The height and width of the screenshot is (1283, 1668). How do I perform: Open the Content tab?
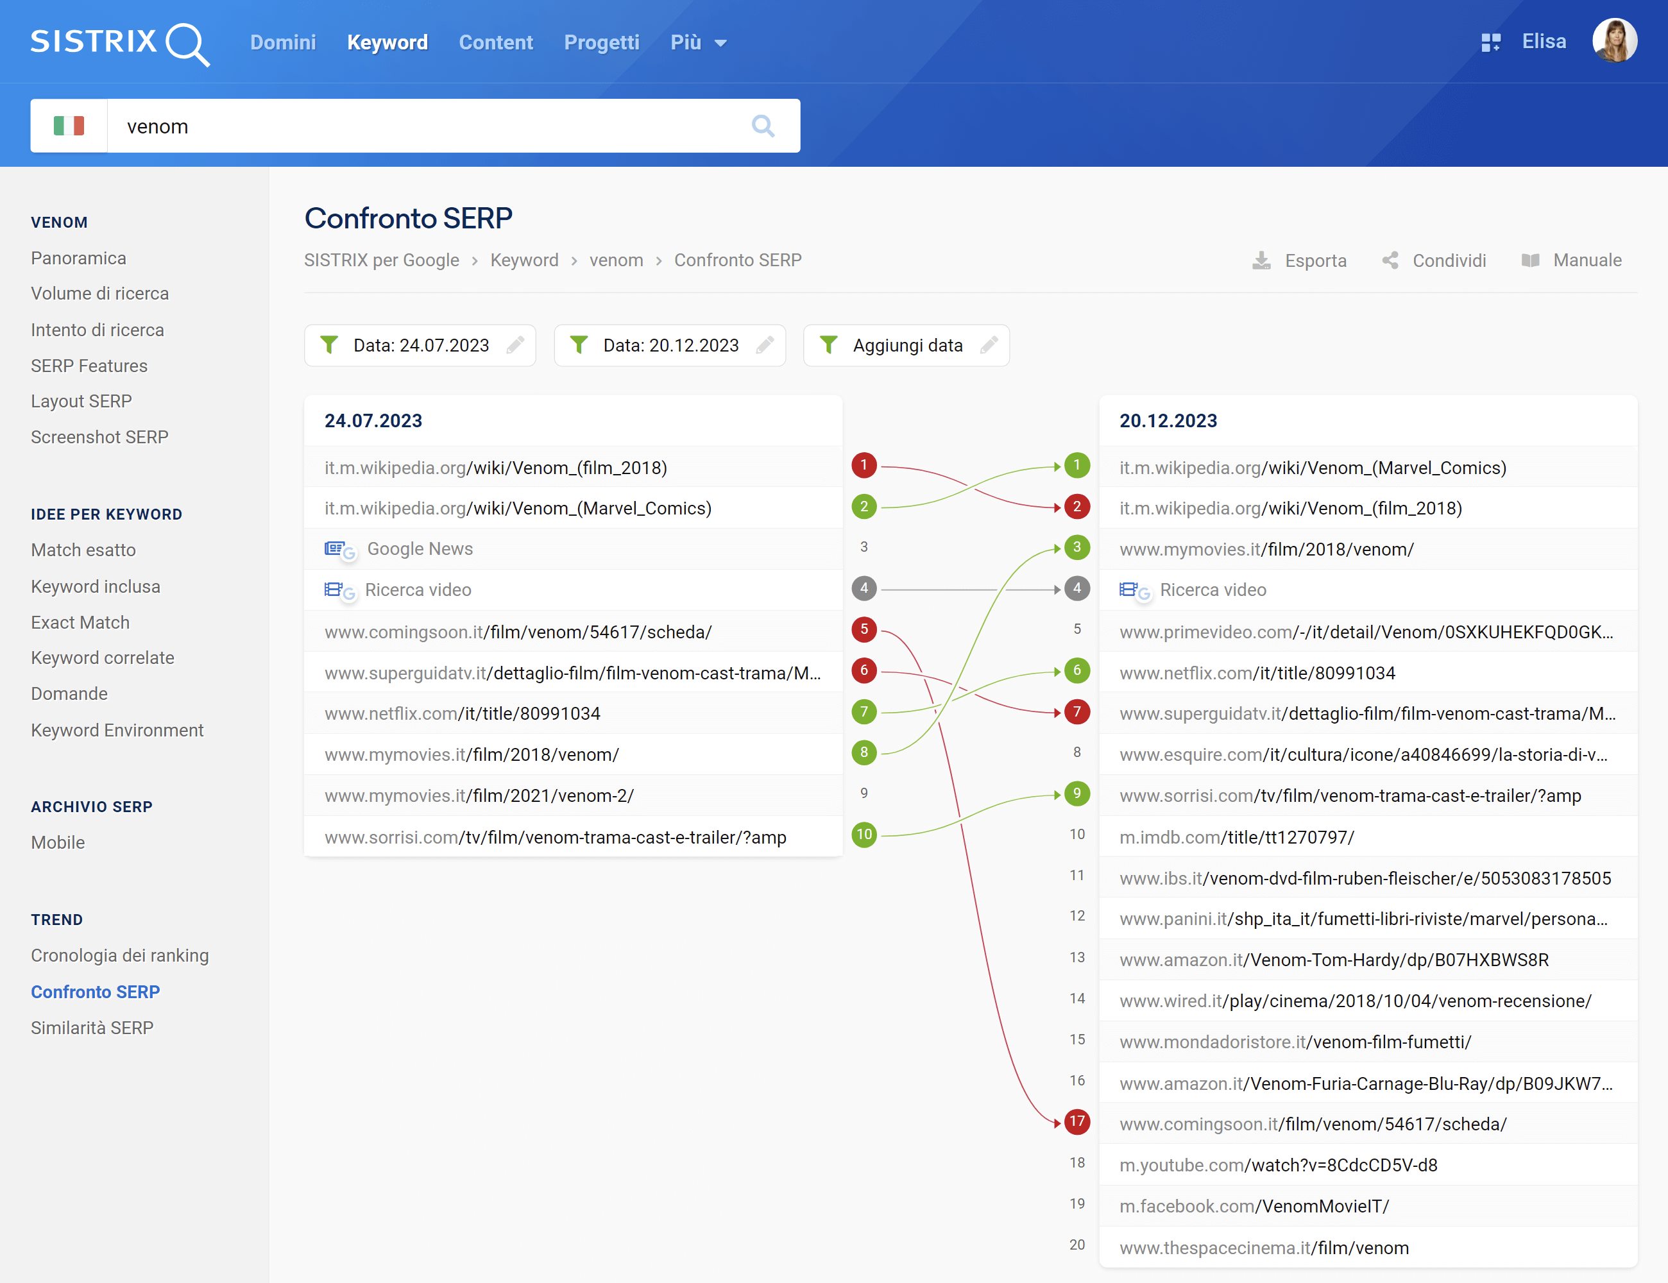tap(496, 43)
